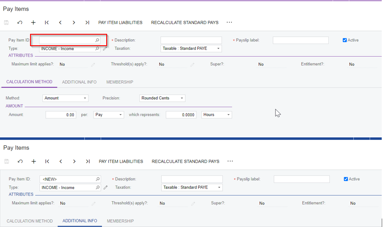Viewport: 383px width, 227px height.
Task: Go to last record in top toolbar
Action: [x=87, y=22]
